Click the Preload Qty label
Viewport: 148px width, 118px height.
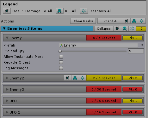(14, 51)
